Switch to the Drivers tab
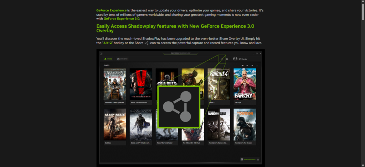 point(122,59)
